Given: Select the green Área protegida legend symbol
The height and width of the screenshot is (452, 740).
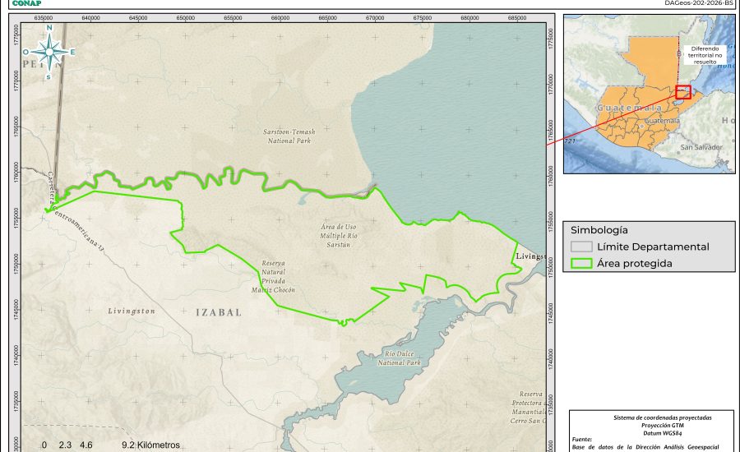Looking at the screenshot, I should (581, 264).
